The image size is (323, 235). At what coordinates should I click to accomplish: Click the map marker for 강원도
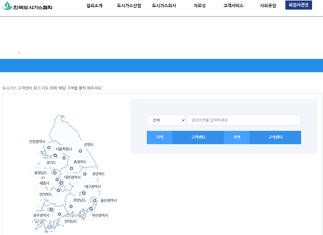[x=80, y=151]
